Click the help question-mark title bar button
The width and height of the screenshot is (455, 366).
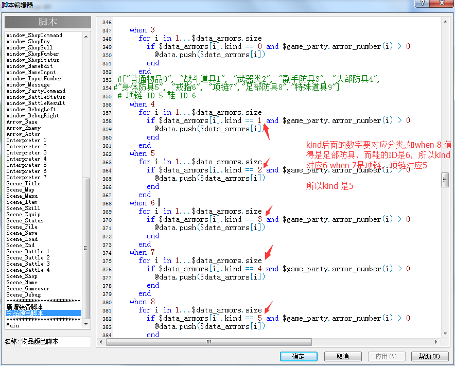422,3
